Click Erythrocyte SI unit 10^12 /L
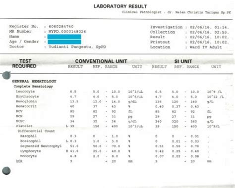 point(215,96)
